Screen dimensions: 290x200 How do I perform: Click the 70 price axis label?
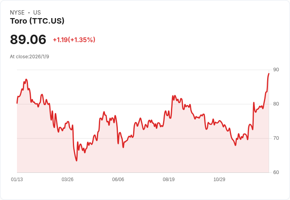[x=276, y=138]
